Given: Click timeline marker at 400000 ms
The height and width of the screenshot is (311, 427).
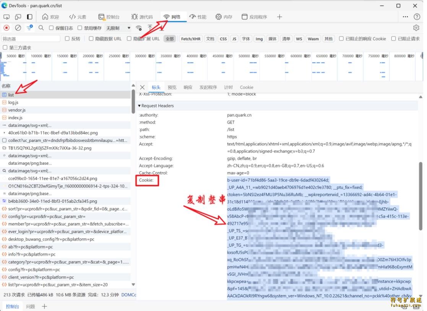Looking at the screenshot, I should 196,56.
